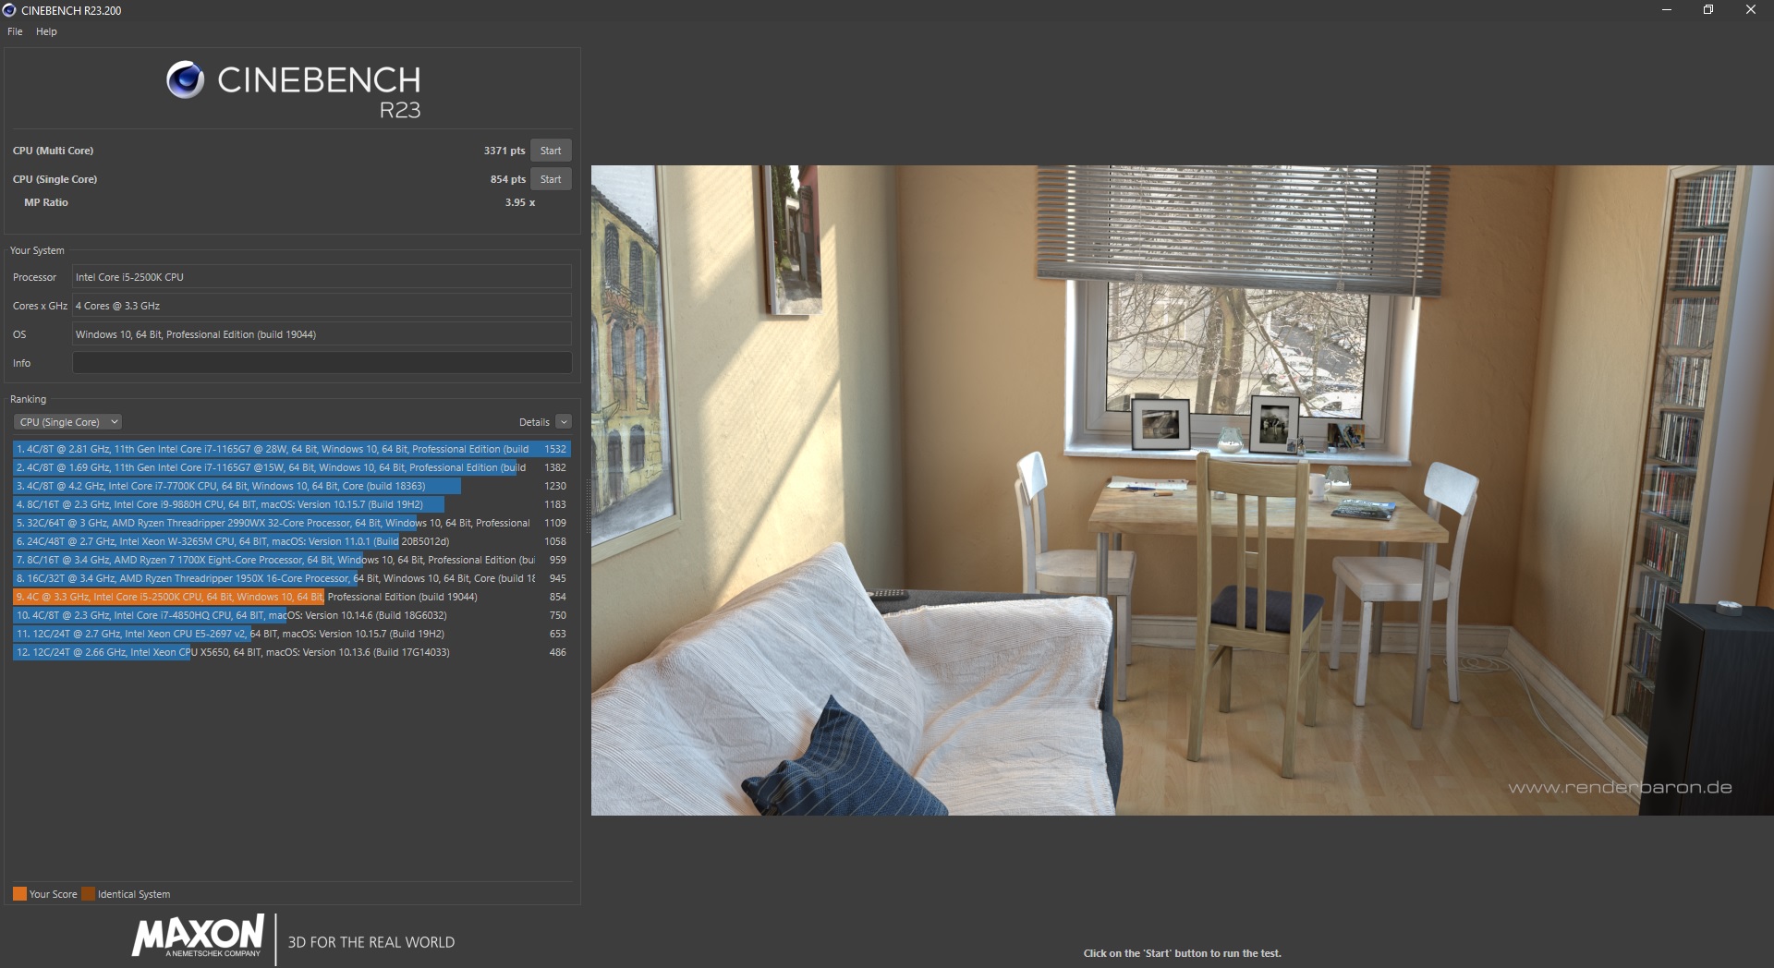Select rank 12 Intel Xeon X5650 row
The width and height of the screenshot is (1774, 968).
[292, 652]
